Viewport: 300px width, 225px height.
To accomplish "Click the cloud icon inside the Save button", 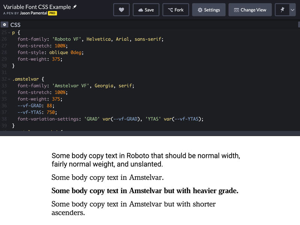I will [140, 10].
